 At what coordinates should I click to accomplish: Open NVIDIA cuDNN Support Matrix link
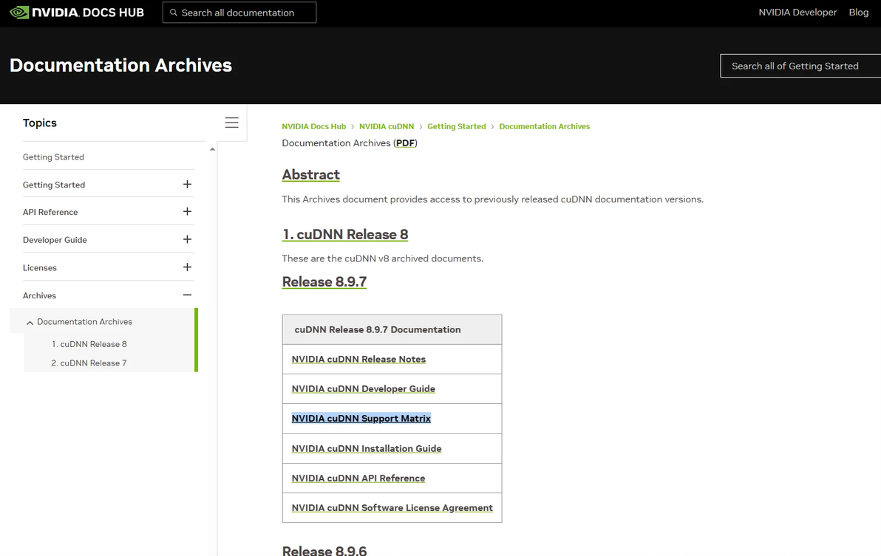coord(361,419)
